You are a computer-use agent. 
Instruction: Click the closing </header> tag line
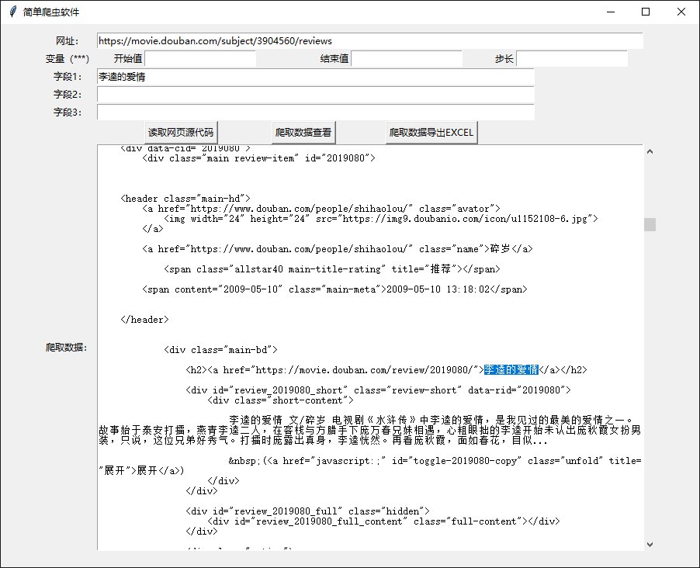point(145,319)
